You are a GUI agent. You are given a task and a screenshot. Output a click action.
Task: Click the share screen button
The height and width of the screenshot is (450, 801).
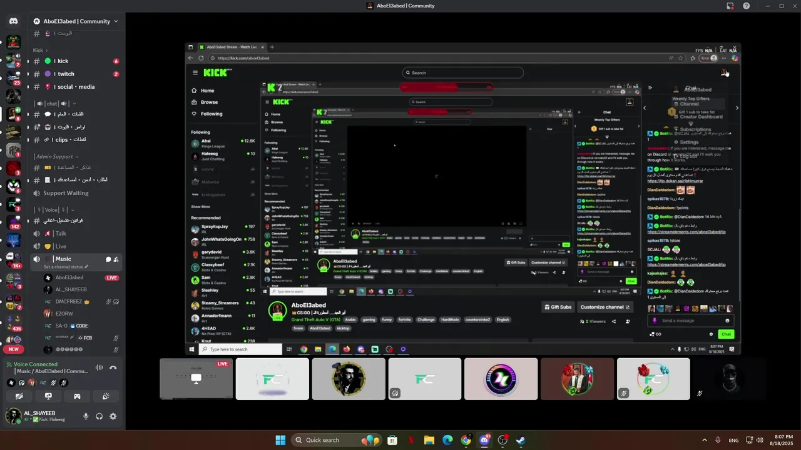pyautogui.click(x=48, y=396)
